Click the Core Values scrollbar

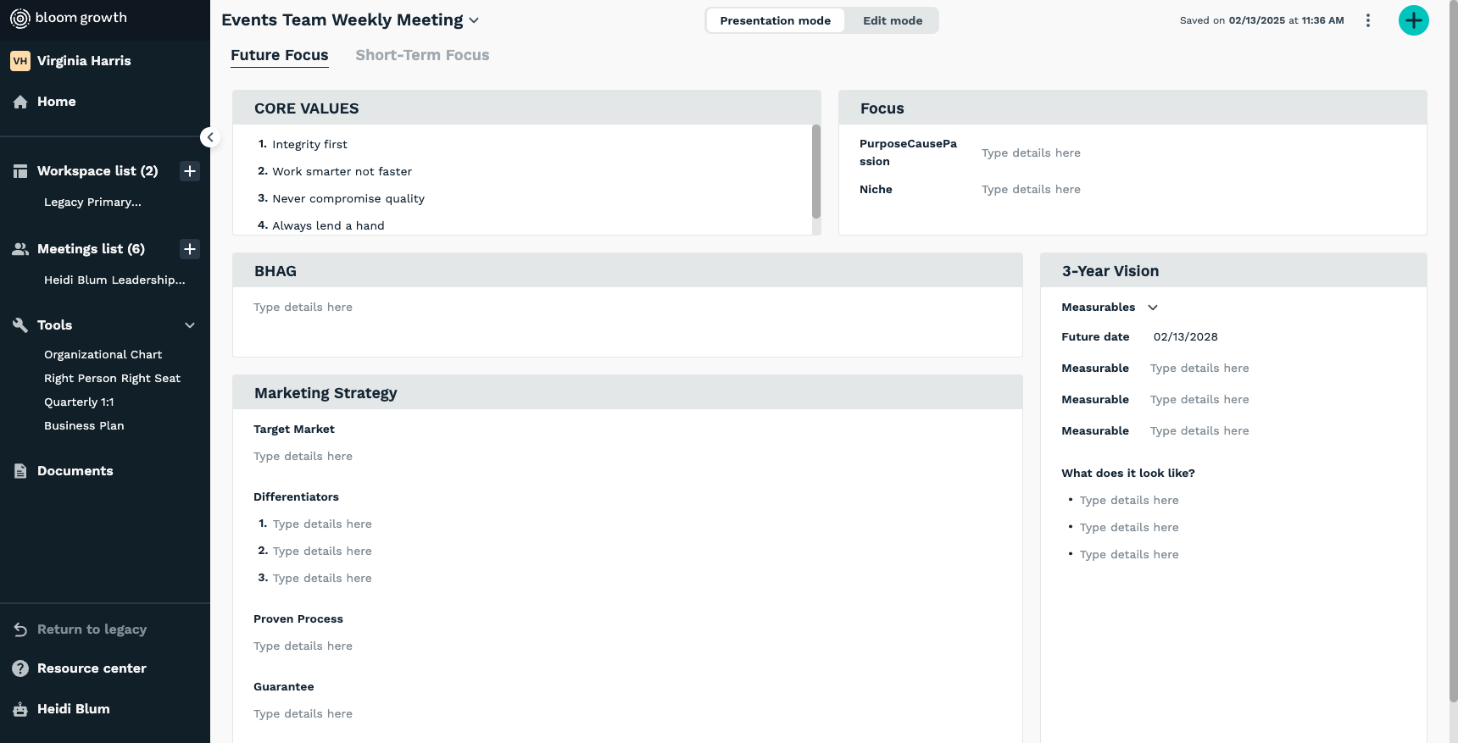click(815, 172)
